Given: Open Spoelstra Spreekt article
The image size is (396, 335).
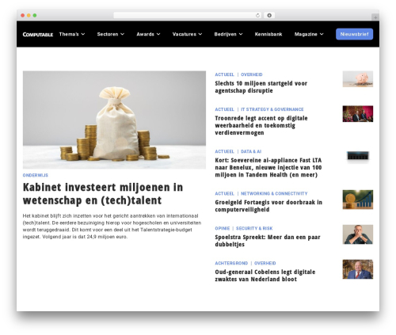Looking at the screenshot, I should point(268,241).
